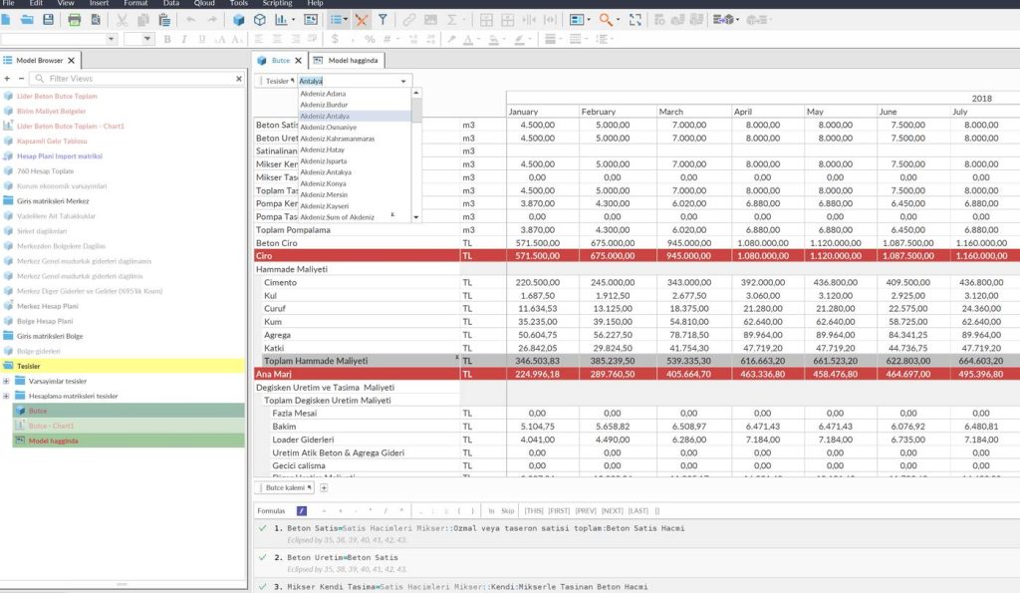The width and height of the screenshot is (1020, 593).
Task: Insert [PREV] into the formula
Action: pyautogui.click(x=586, y=511)
